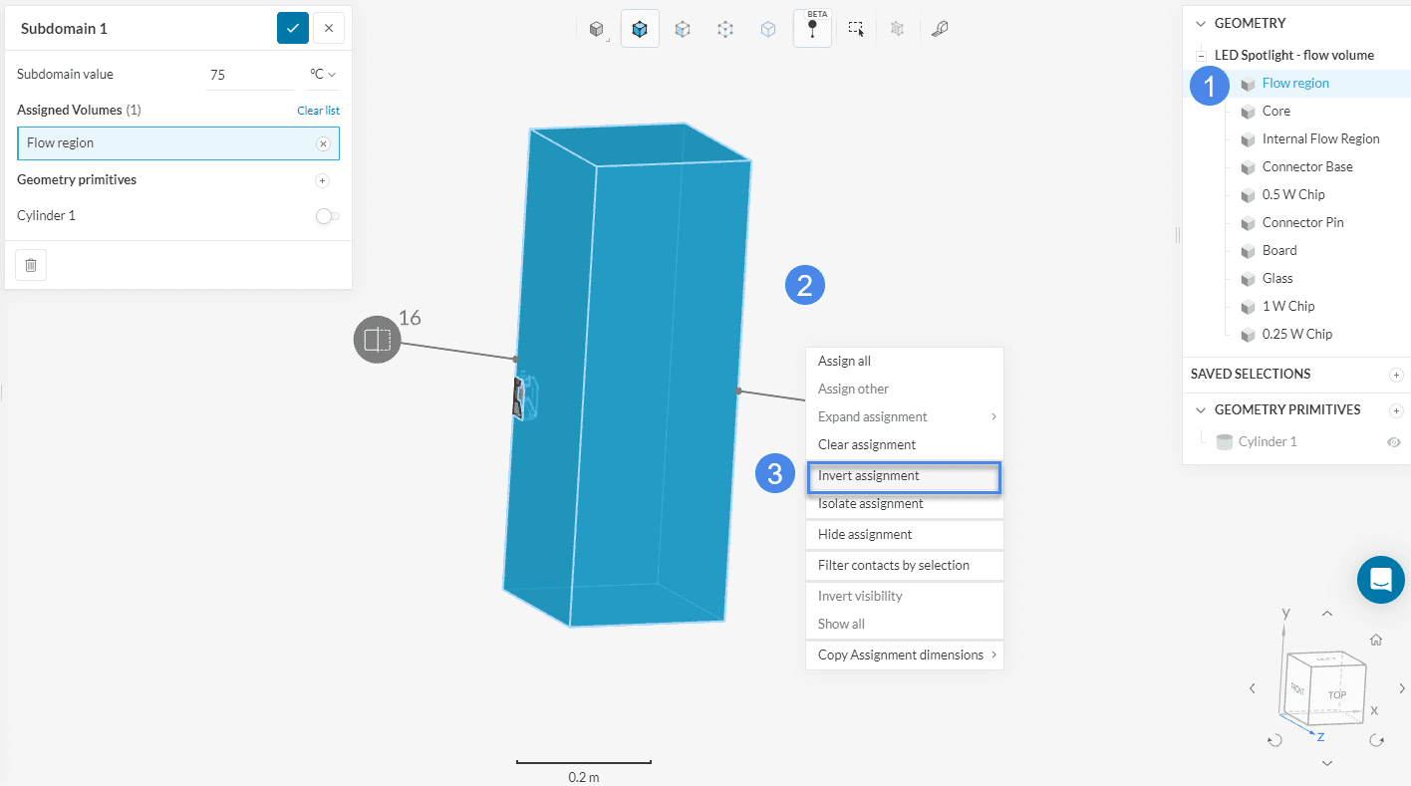Select Internal Flow Region in geometry tree

[1320, 138]
